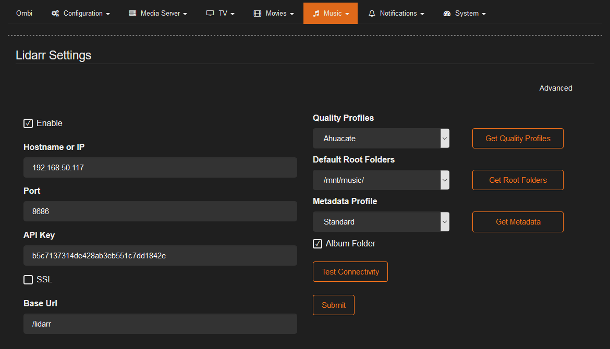Focus the API Key field
610x349 pixels.
(x=160, y=255)
